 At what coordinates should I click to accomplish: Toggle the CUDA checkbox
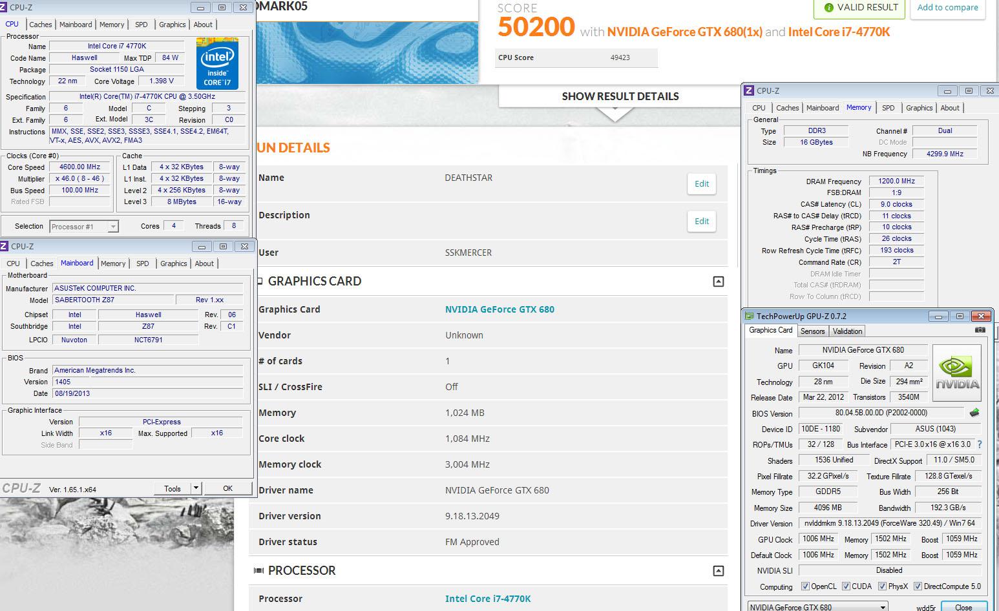pyautogui.click(x=846, y=586)
